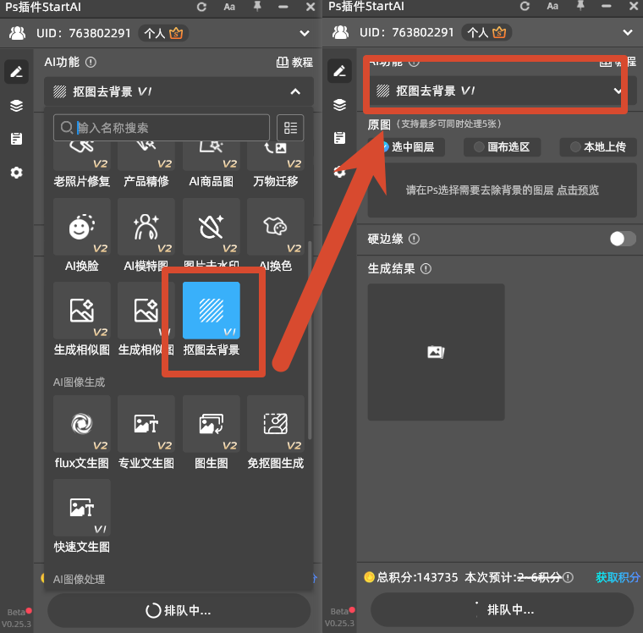Click info icon next to 硬边缘
The width and height of the screenshot is (643, 633).
tap(415, 239)
